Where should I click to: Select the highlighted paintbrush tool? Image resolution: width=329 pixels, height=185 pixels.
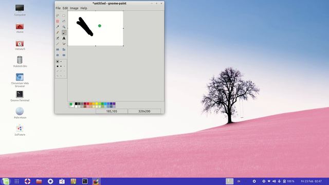coord(64,32)
